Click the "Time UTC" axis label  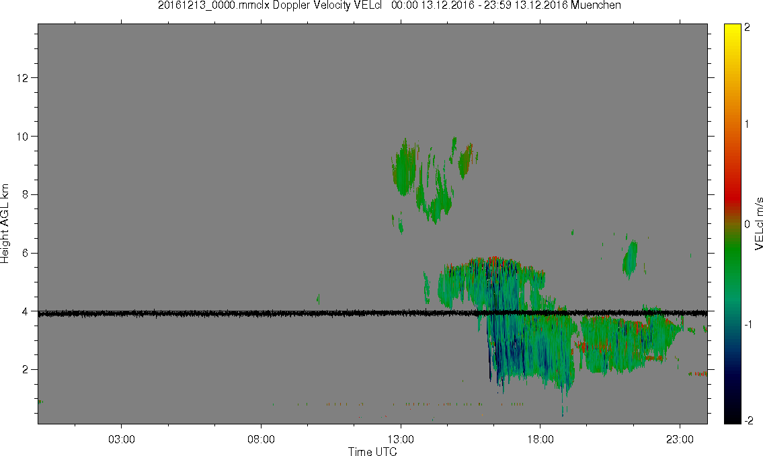372,451
